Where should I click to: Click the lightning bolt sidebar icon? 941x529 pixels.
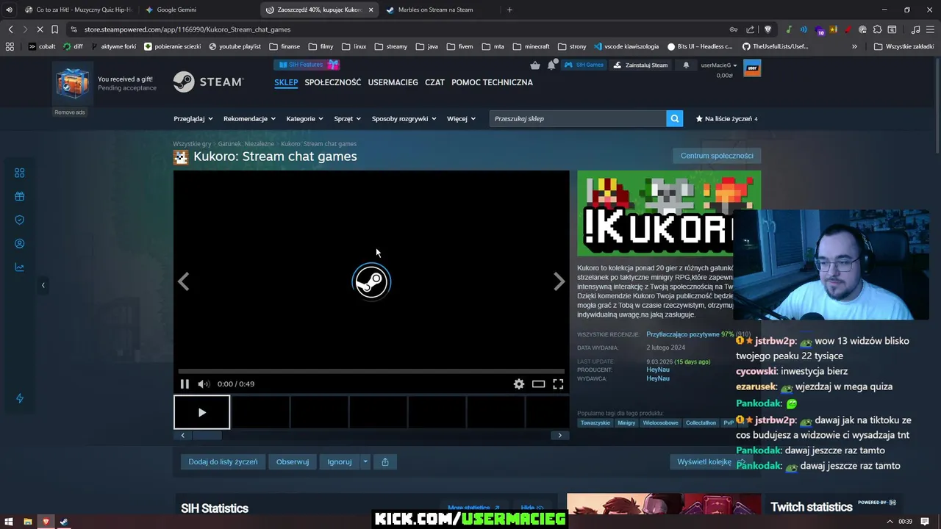point(20,398)
